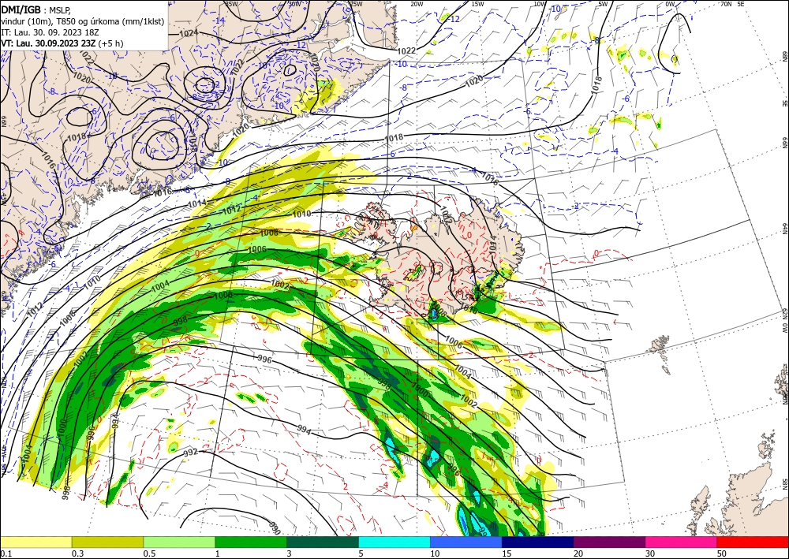Click the '70N' latitude label
Viewport: 789px width, 559px height.
(x=726, y=4)
